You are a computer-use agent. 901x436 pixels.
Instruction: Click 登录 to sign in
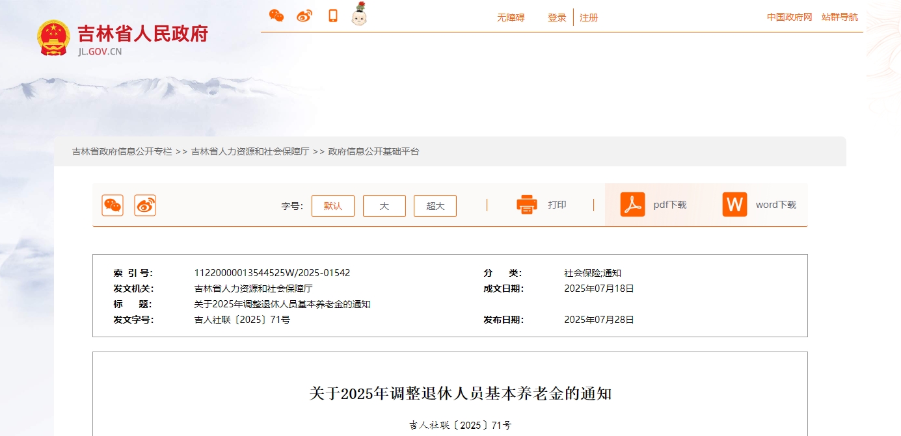pos(556,18)
